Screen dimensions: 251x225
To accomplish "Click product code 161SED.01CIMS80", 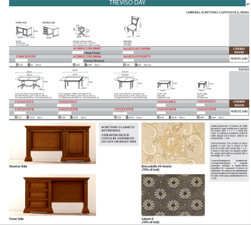I will click(137, 49).
